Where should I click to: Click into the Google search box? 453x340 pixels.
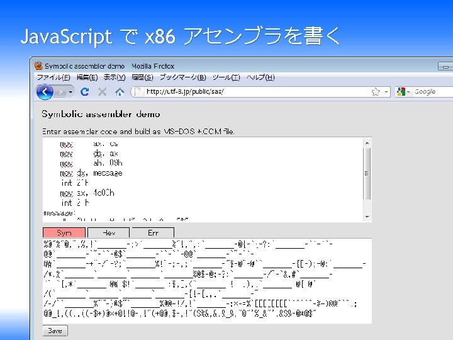coord(433,92)
